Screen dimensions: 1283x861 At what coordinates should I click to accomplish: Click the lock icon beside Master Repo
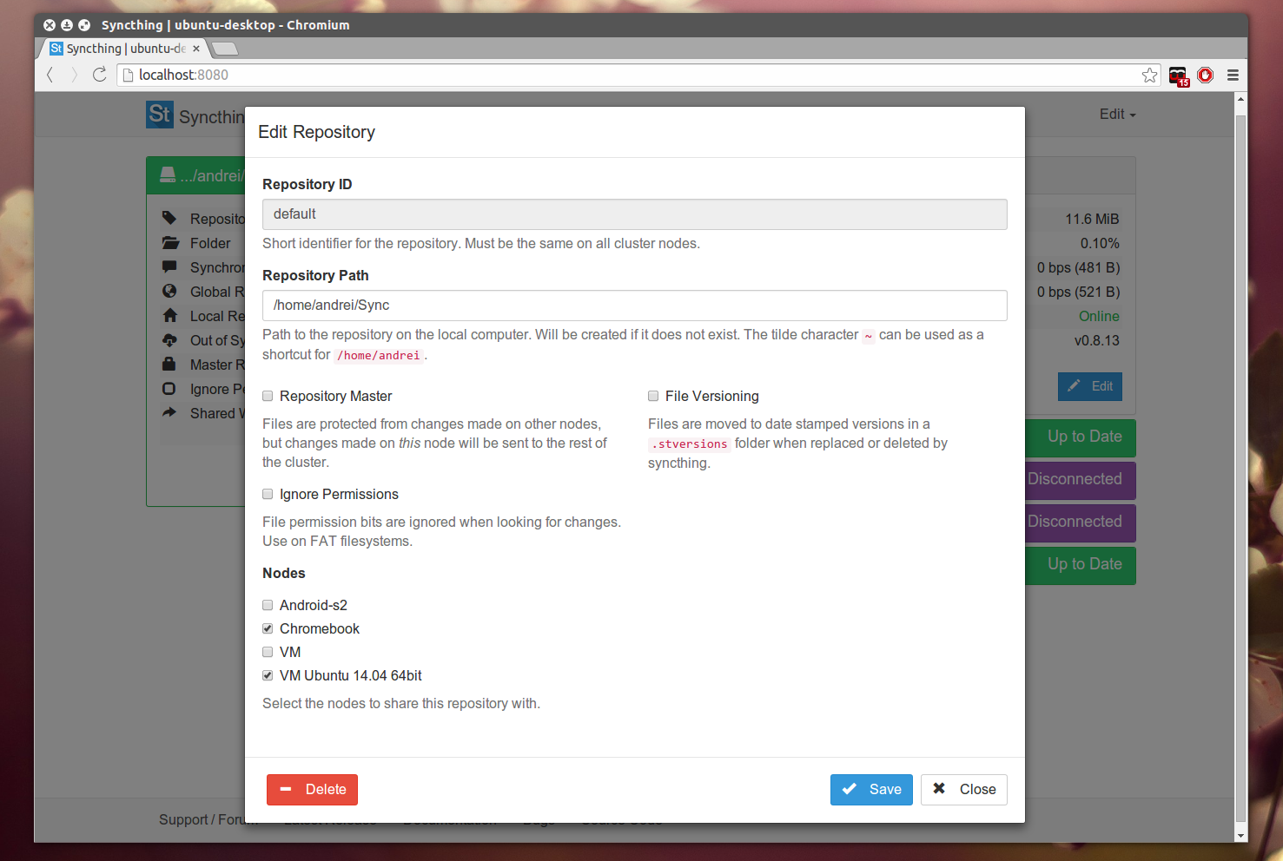pyautogui.click(x=169, y=364)
